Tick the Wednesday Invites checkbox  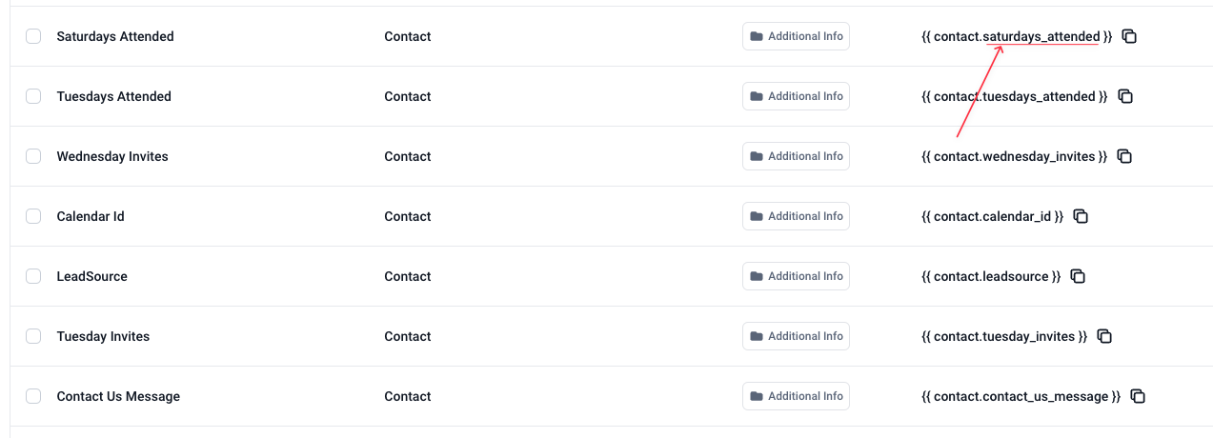click(33, 156)
